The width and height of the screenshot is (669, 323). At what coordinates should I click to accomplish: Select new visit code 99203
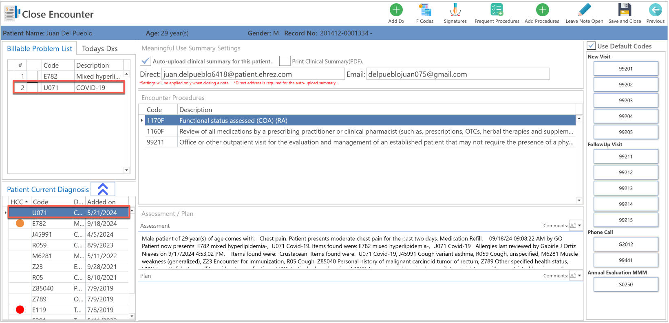click(x=626, y=100)
